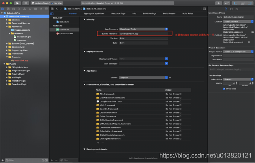Click the Bundle Identifier field
Image resolution: width=255 pixels, height=163 pixels.
click(x=143, y=34)
